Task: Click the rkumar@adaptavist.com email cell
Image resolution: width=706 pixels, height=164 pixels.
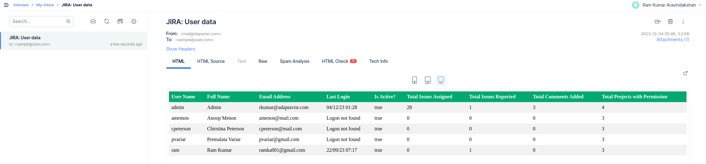Action: pyautogui.click(x=284, y=107)
